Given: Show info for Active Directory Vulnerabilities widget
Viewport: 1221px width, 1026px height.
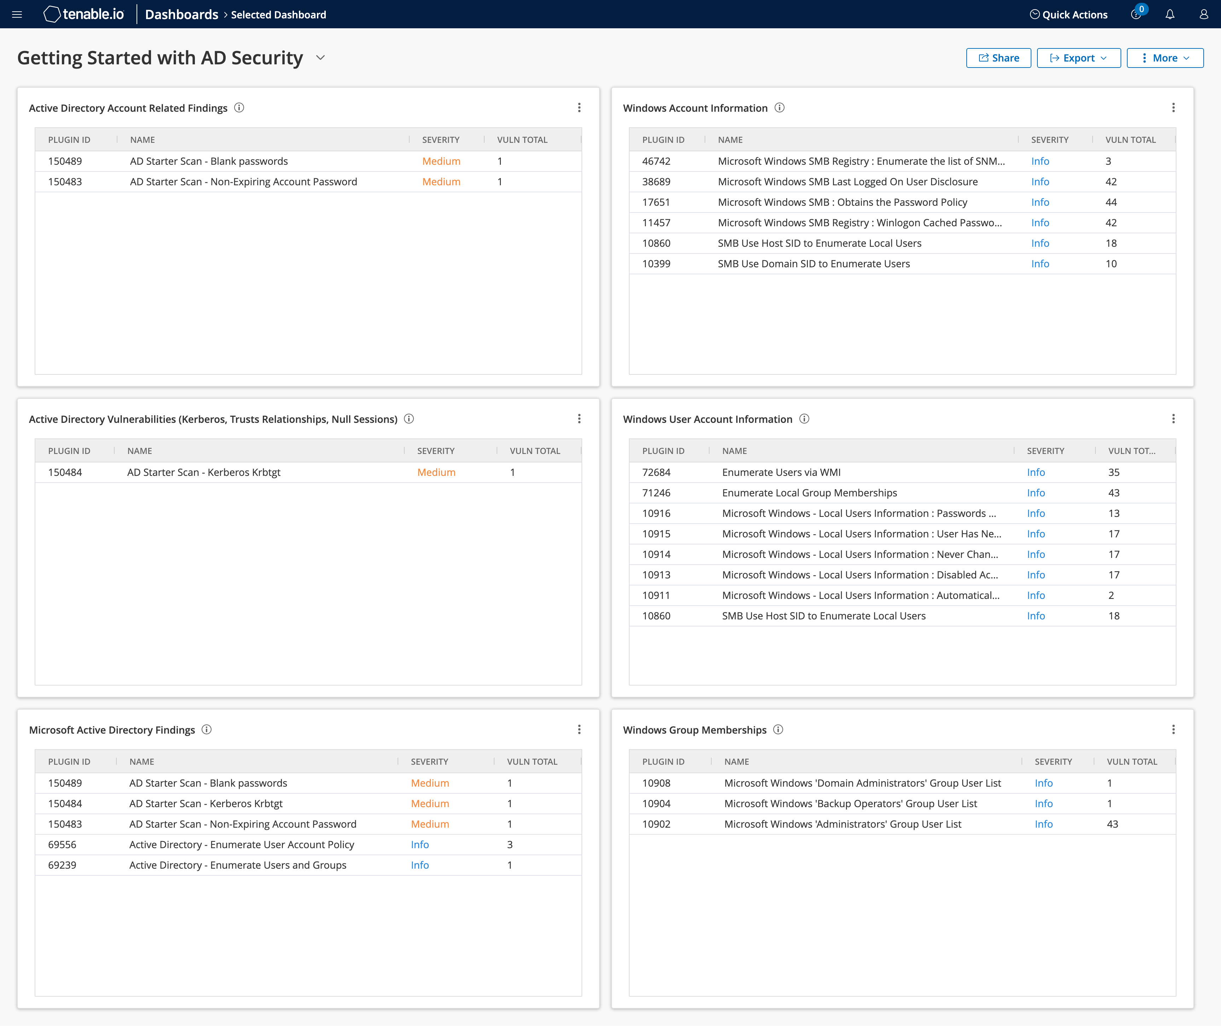Looking at the screenshot, I should [409, 419].
